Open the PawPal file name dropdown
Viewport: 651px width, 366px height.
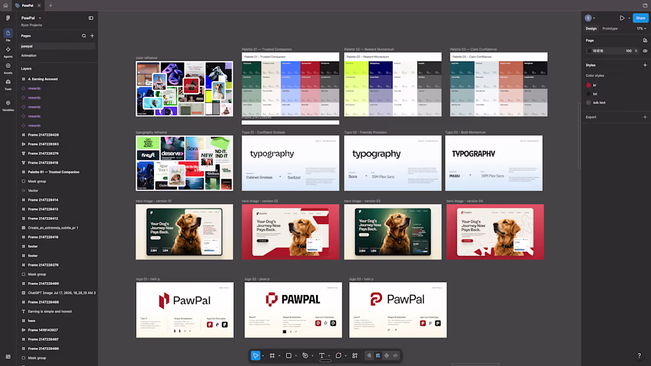pos(40,18)
